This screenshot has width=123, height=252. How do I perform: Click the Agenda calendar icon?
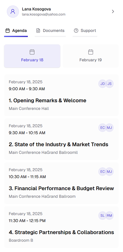[7, 31]
